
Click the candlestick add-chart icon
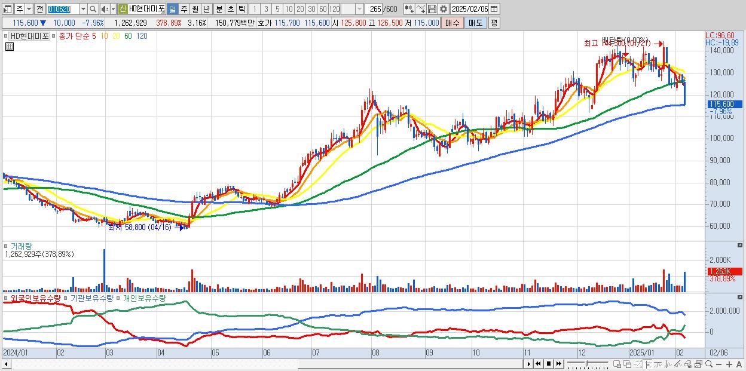point(409,9)
